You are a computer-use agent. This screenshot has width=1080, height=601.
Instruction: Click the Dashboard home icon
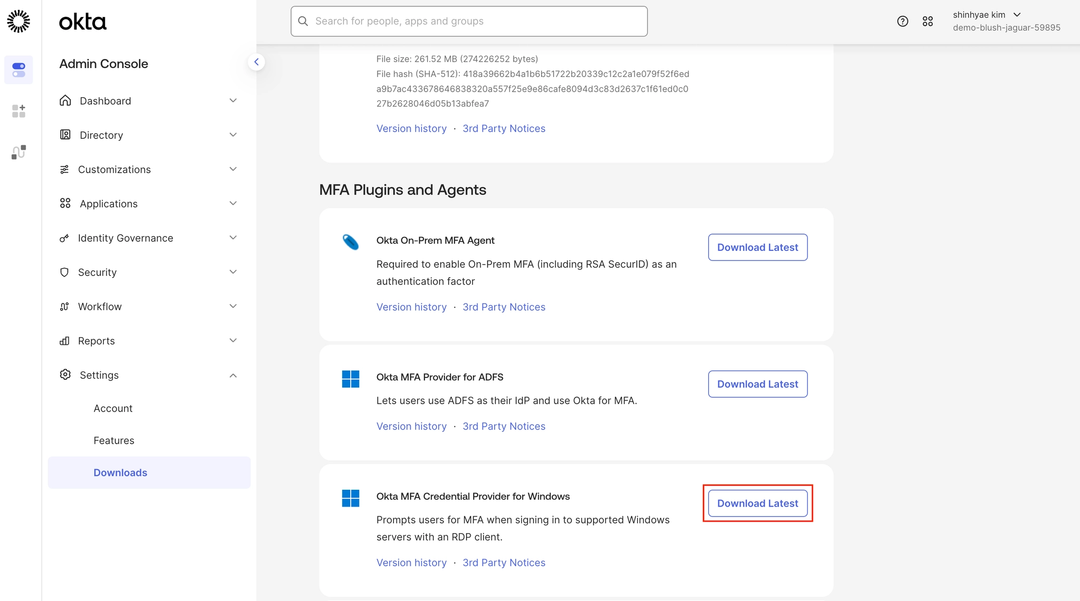(x=65, y=101)
